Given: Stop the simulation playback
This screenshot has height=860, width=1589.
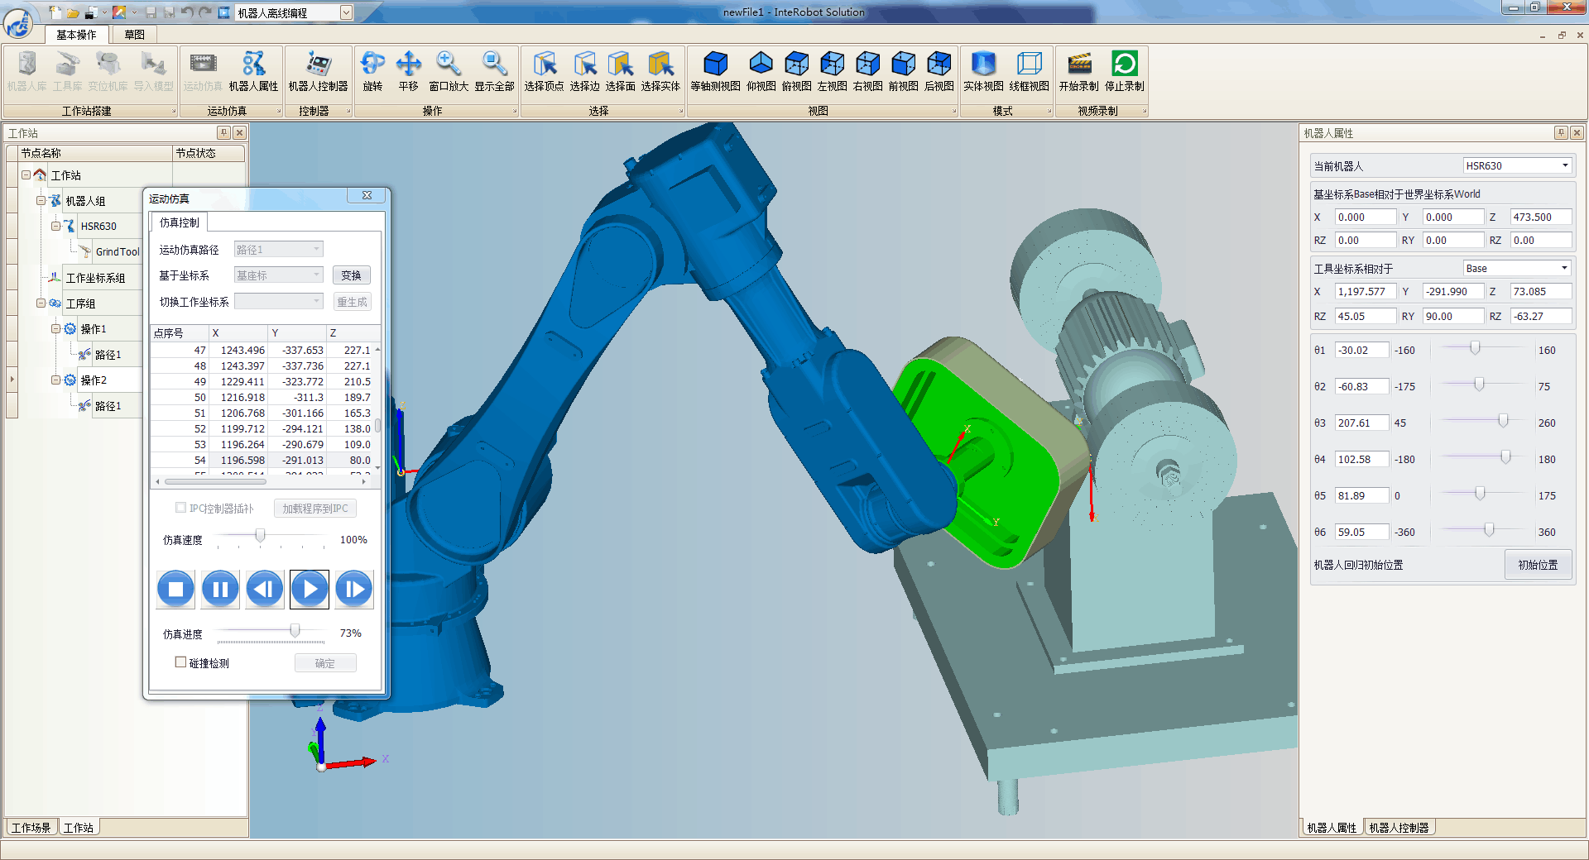Looking at the screenshot, I should pos(175,589).
